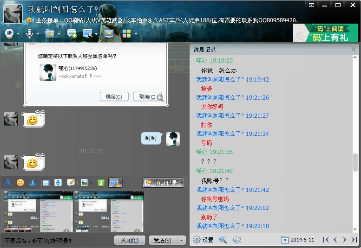
Task: Open dropdown beside the apps grid icon
Action: tap(136, 34)
